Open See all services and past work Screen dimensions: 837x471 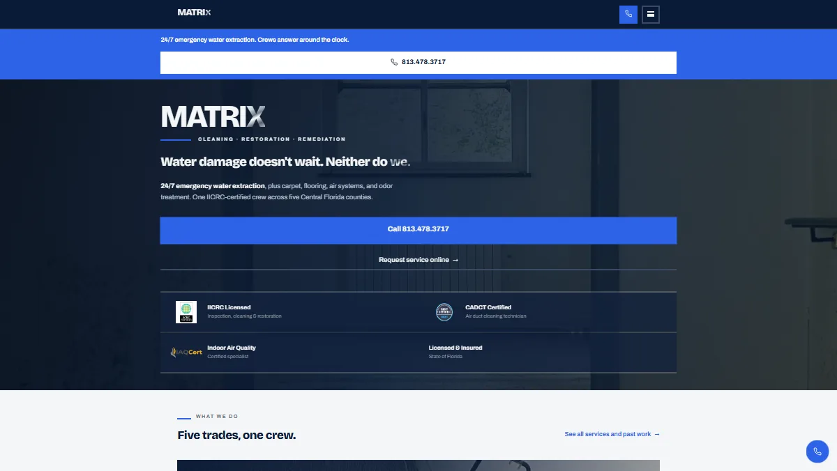point(612,434)
